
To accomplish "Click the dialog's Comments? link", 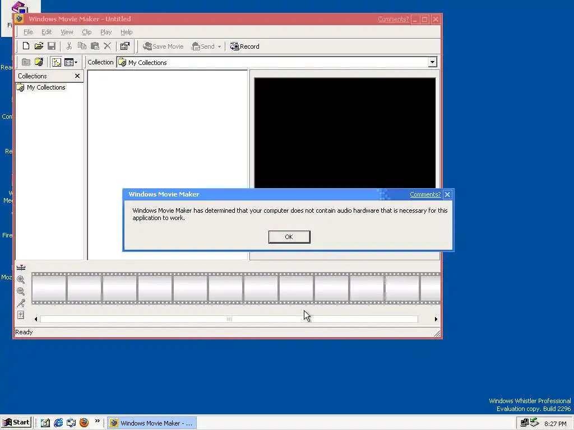I will click(425, 194).
